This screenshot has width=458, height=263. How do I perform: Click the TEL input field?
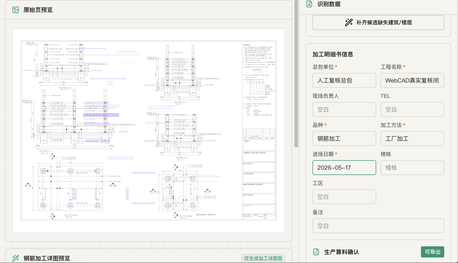point(412,109)
